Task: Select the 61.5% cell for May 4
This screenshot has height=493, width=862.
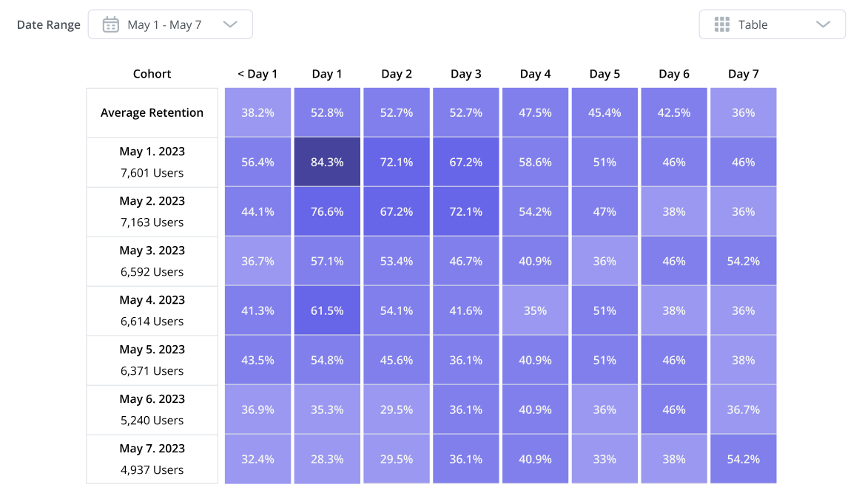Action: click(x=327, y=310)
